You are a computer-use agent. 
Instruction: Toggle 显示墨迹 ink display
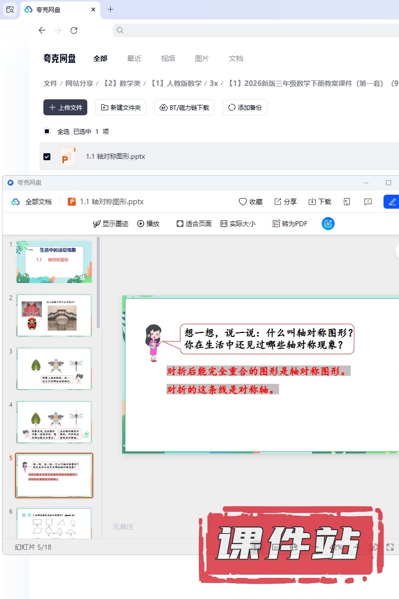[111, 224]
